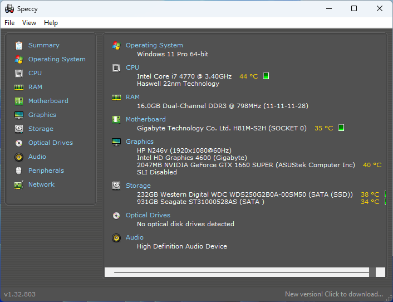
Task: Click the Motherboard icon in sidebar
Action: pos(19,101)
